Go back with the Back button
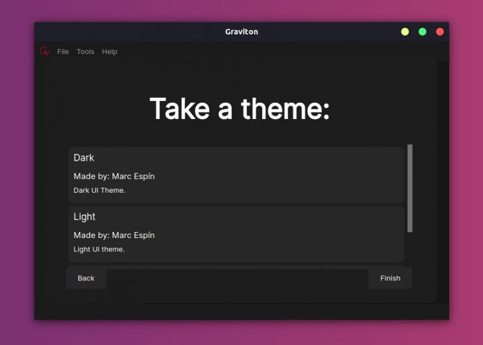Image resolution: width=483 pixels, height=345 pixels. coord(86,278)
